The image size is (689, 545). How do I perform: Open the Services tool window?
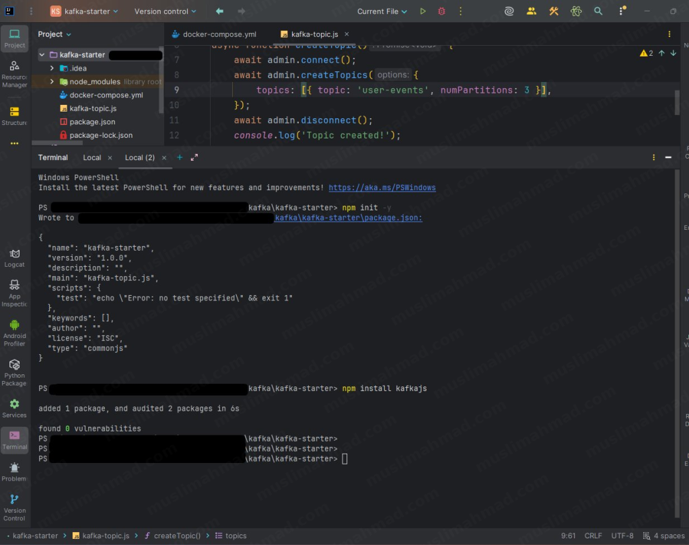[x=14, y=405]
